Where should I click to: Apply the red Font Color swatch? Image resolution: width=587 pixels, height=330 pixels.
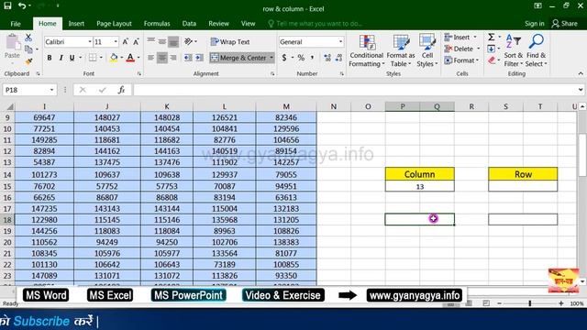click(130, 58)
